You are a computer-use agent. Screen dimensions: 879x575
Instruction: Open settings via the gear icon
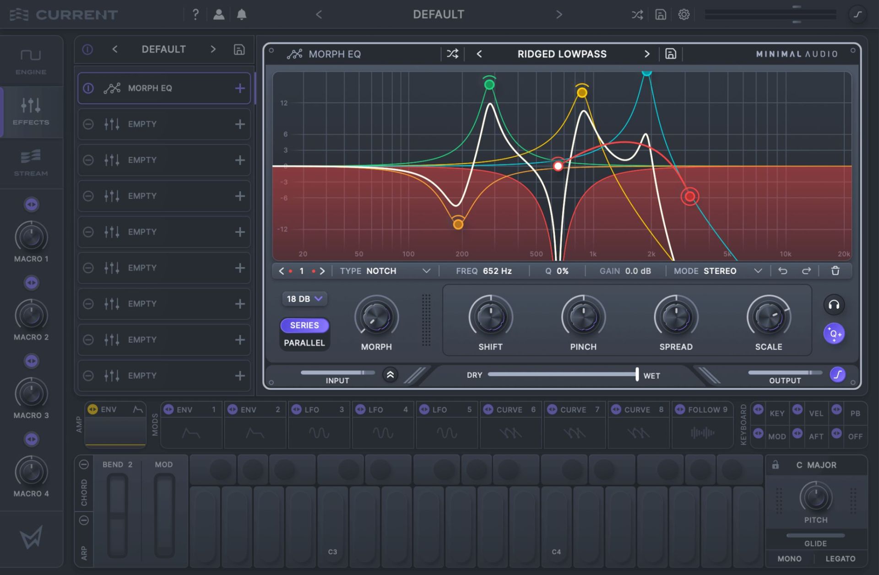pos(684,15)
